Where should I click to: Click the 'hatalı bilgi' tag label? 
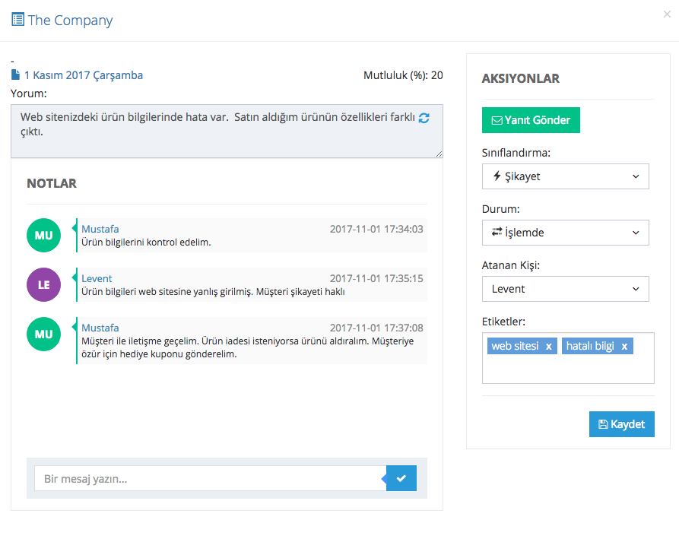click(590, 346)
